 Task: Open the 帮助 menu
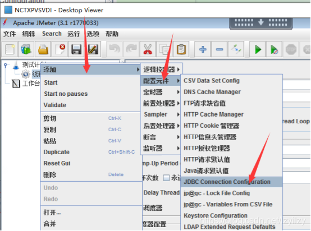point(112,34)
